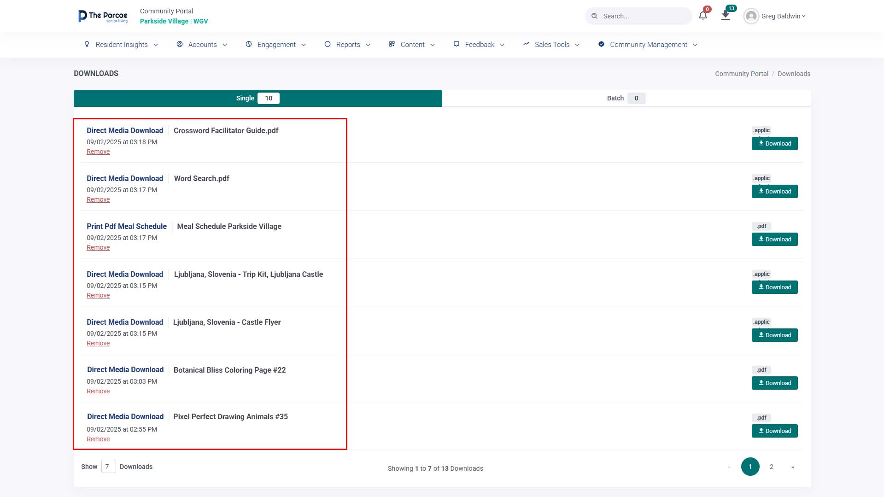Expand the Reports menu chevron
884x497 pixels.
point(368,45)
